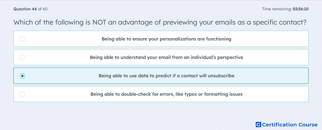Toggle the selected unsubscribe prediction radio button
This screenshot has width=322, height=130.
point(22,76)
